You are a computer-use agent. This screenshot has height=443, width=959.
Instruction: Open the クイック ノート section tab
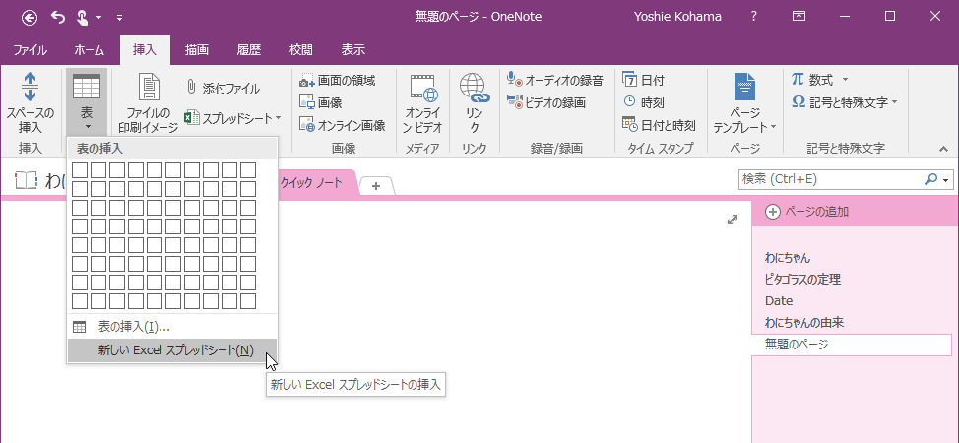(x=310, y=182)
